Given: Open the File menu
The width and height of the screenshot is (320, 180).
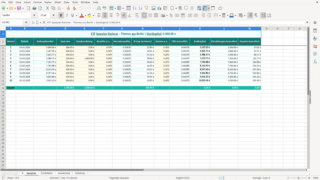Looking at the screenshot, I should pos(3,2).
